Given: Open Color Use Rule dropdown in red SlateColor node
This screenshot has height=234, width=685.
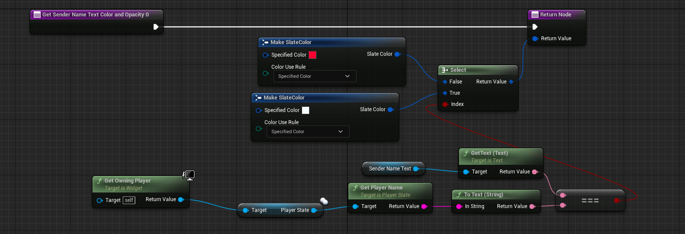Looking at the screenshot, I should 315,76.
